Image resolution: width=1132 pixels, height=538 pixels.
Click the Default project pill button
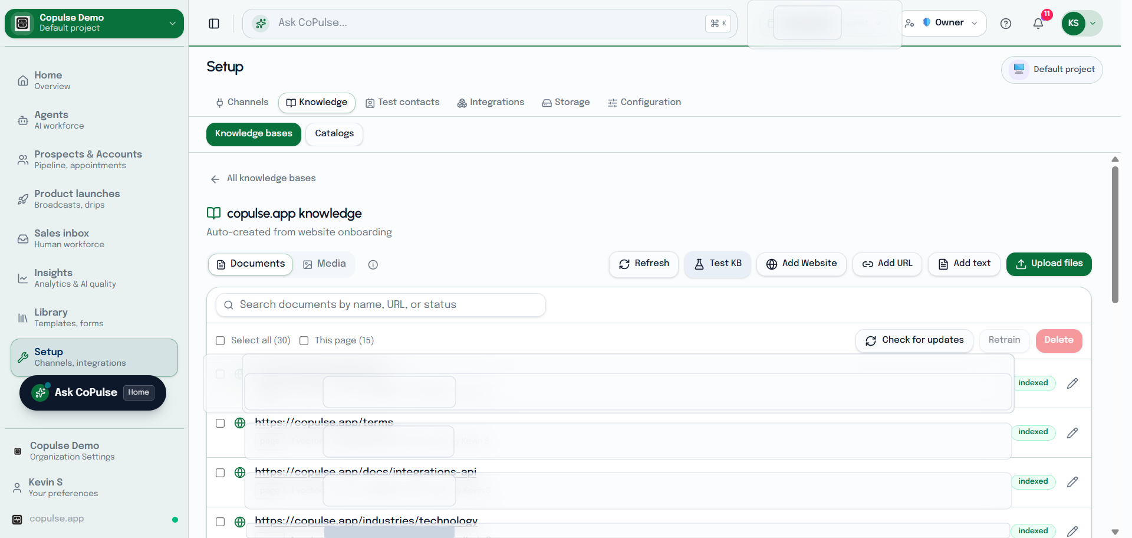click(x=1052, y=70)
